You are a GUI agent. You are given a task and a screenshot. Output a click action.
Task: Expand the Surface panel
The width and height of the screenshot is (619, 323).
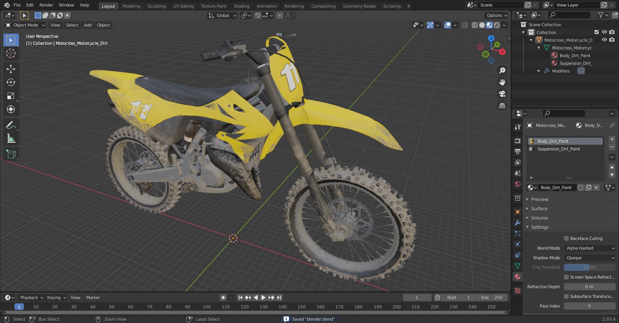pyautogui.click(x=539, y=209)
